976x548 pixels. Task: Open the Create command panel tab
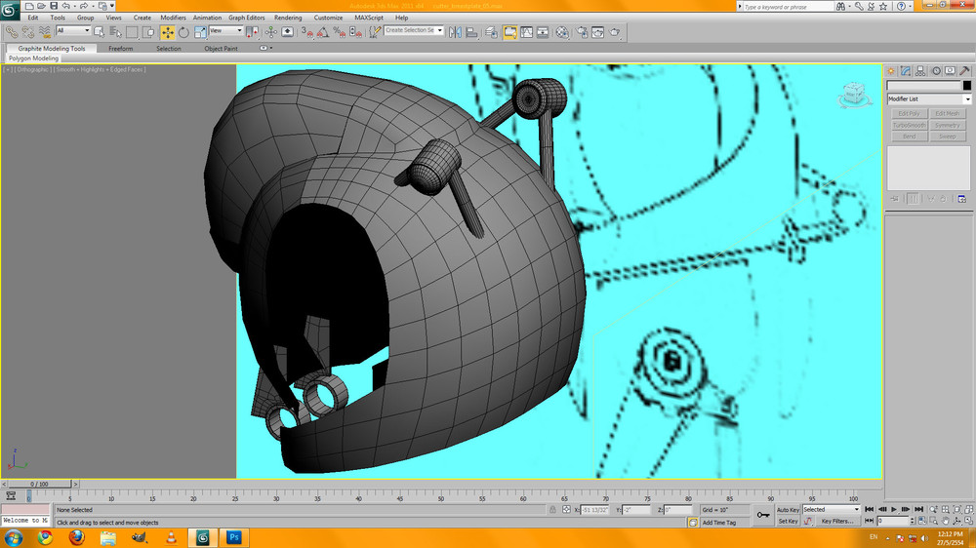click(891, 71)
